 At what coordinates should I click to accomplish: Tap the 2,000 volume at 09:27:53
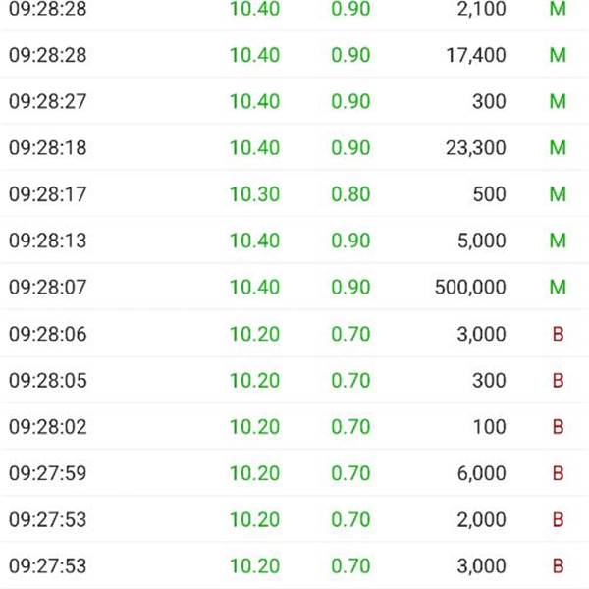tap(482, 520)
